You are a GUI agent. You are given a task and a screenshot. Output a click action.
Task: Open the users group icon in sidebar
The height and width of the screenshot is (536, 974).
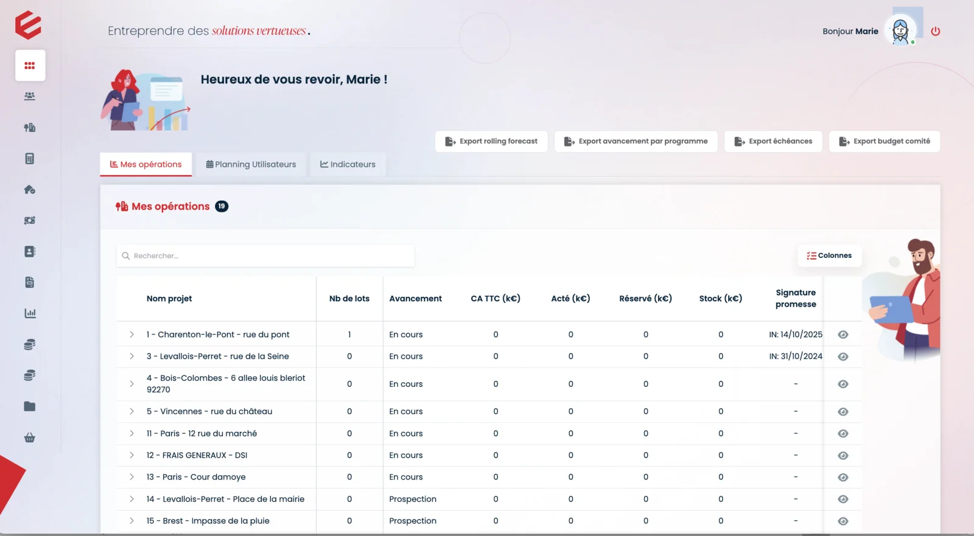pos(29,96)
